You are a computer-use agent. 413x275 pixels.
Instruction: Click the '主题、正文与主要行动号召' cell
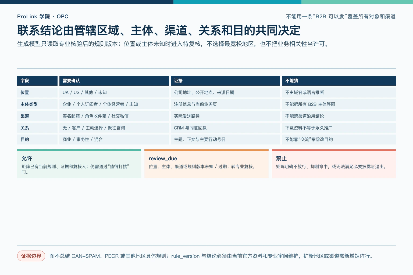tap(225, 139)
